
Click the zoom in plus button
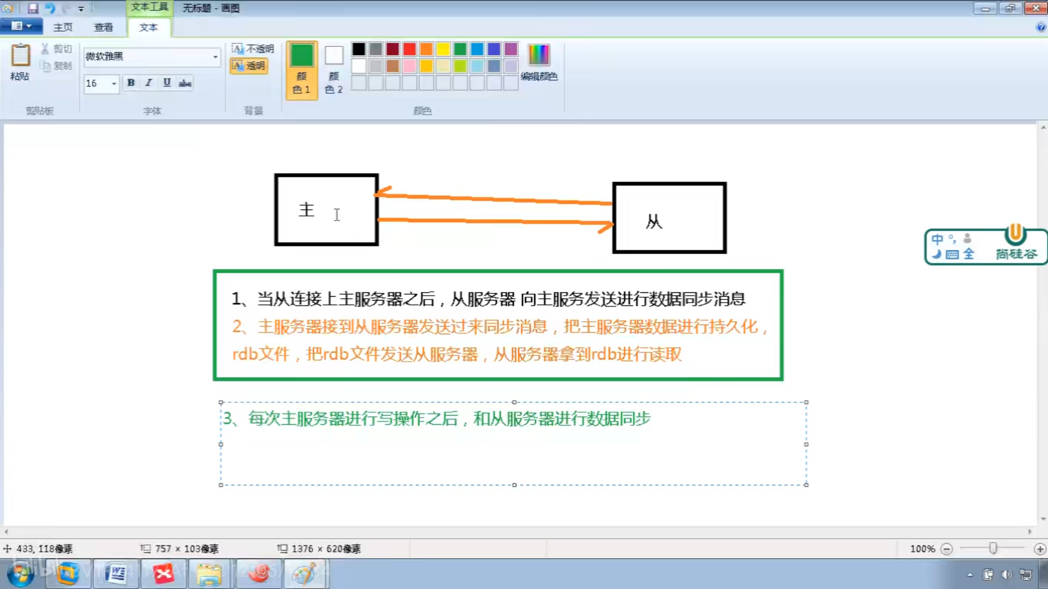coord(1040,549)
